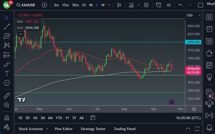This screenshot has height=134, width=215.
Task: Select the 4h timeframe button
Action: 91,5
